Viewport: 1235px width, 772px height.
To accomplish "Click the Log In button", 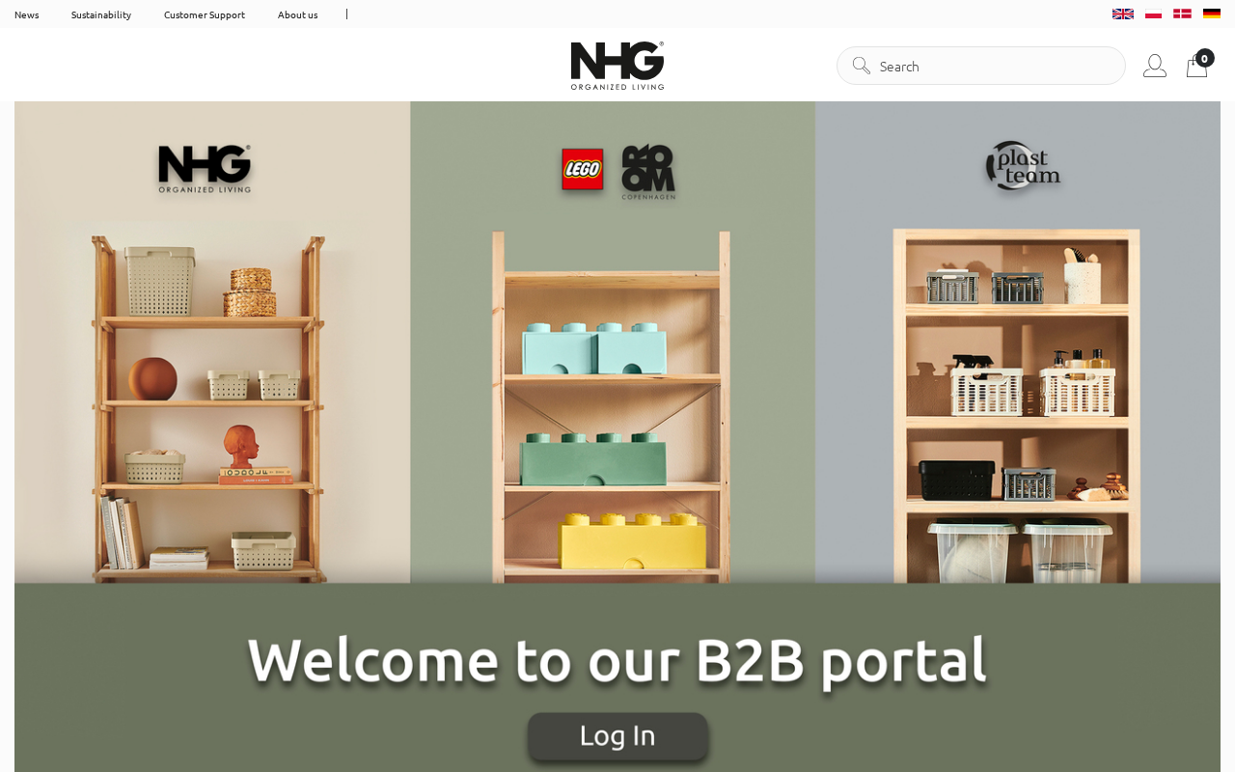I will [x=617, y=736].
